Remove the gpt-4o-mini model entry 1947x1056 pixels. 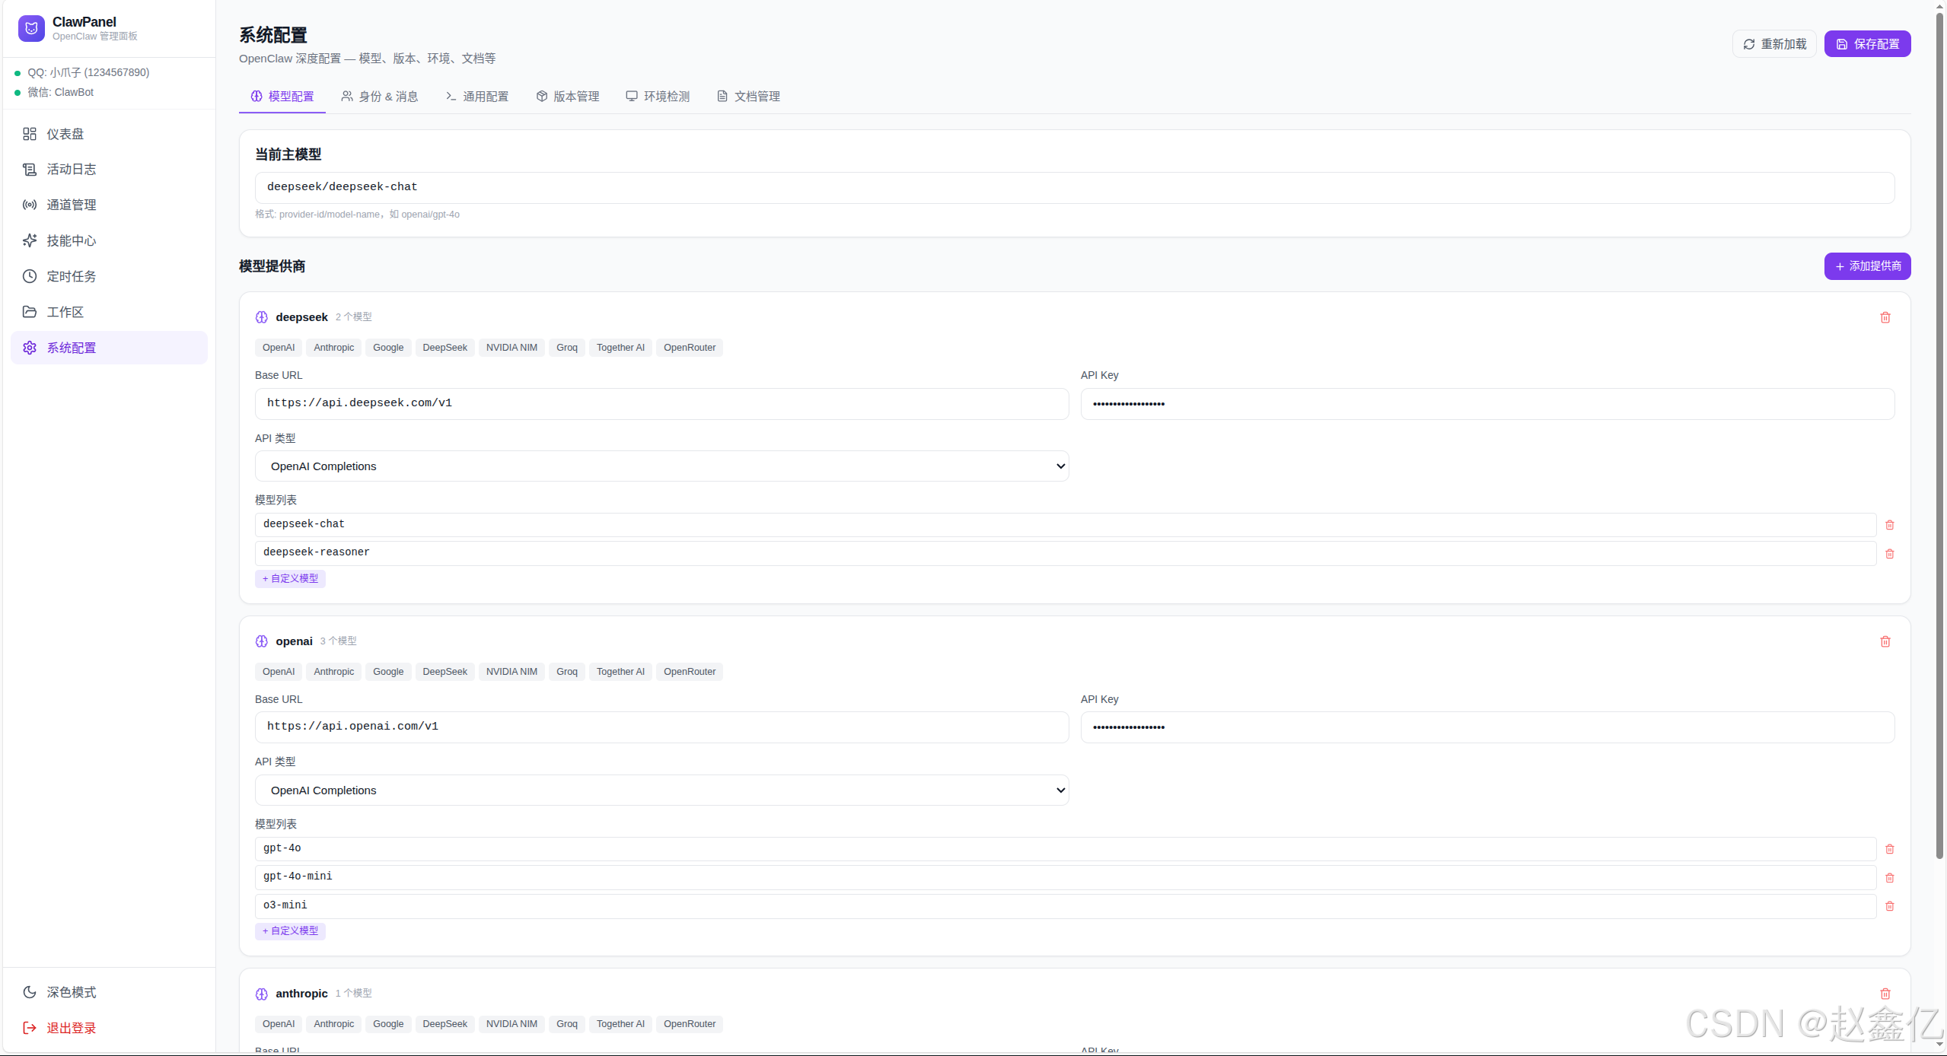[x=1889, y=877]
